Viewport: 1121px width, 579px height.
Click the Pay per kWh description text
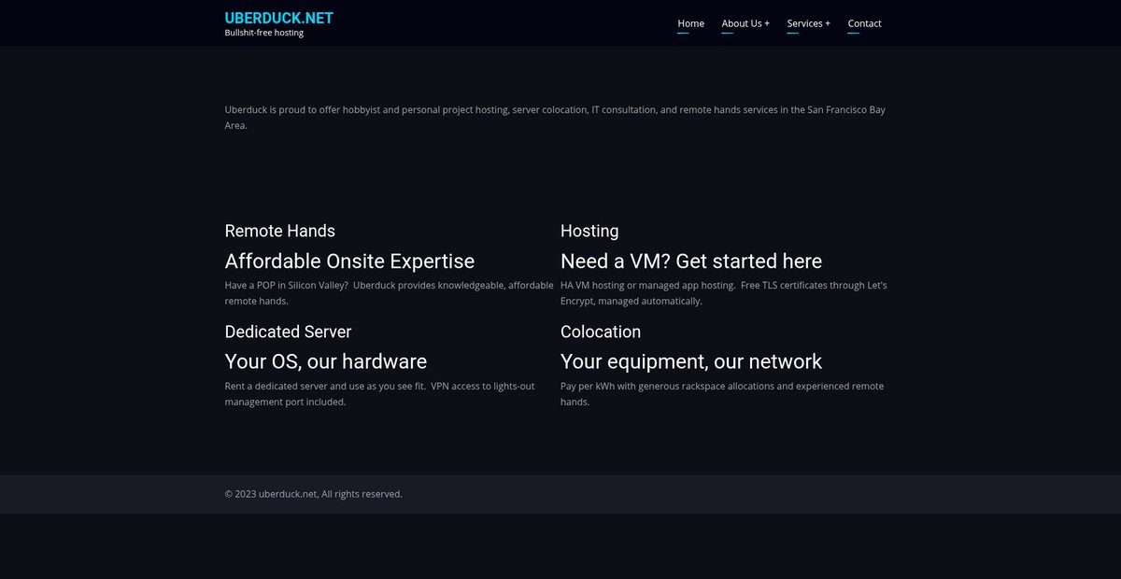(722, 394)
